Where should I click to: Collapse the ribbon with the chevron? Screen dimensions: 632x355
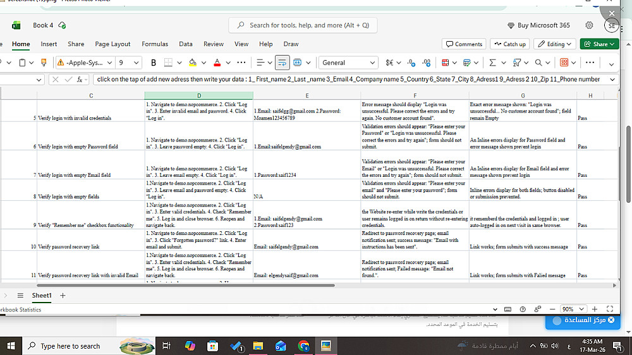(611, 64)
